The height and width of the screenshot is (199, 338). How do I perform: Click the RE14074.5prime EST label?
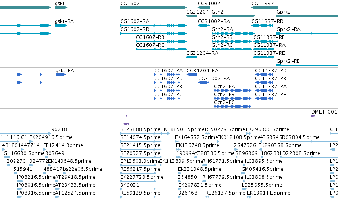coord(140,137)
